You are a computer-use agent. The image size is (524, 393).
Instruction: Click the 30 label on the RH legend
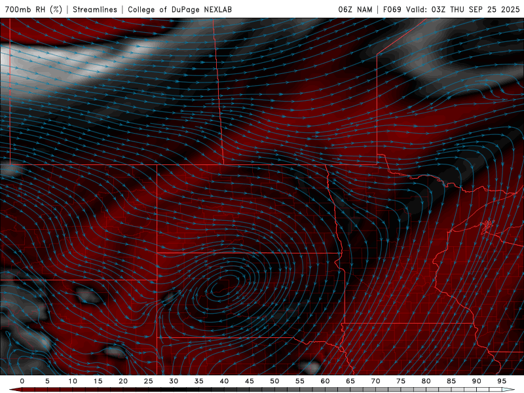click(174, 381)
